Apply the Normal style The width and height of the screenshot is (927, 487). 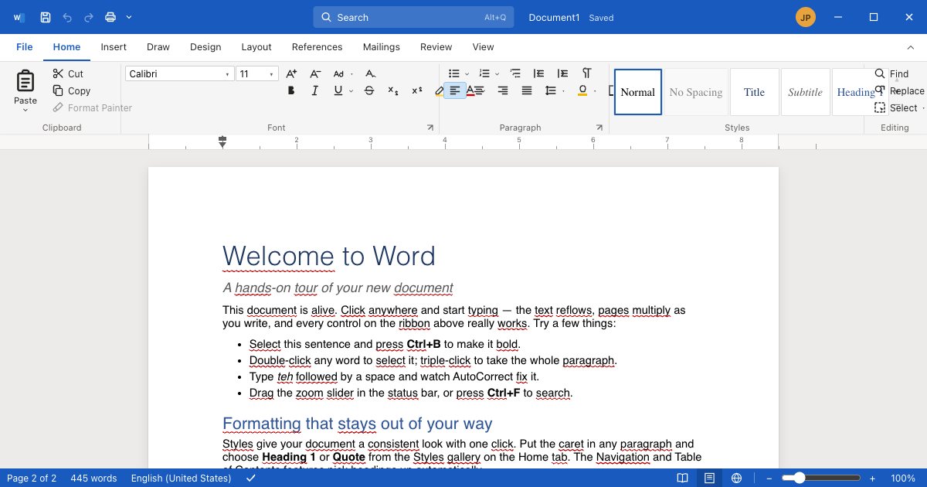pos(638,92)
